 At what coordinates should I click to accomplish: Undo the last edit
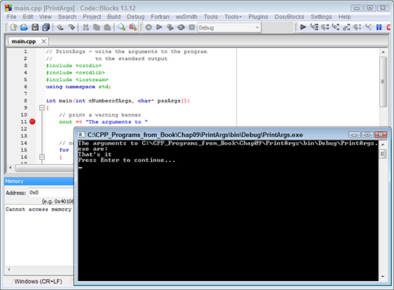pos(60,27)
